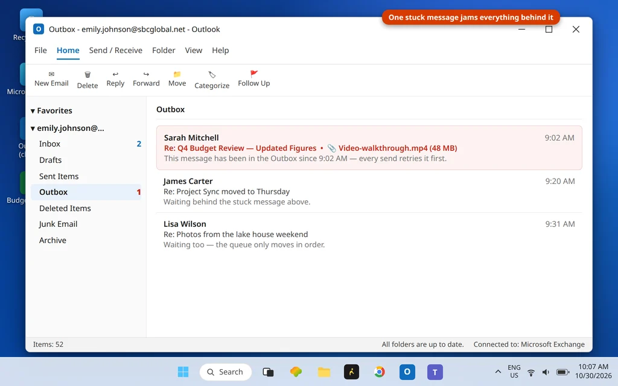Launch Chrome from the taskbar

tap(379, 372)
